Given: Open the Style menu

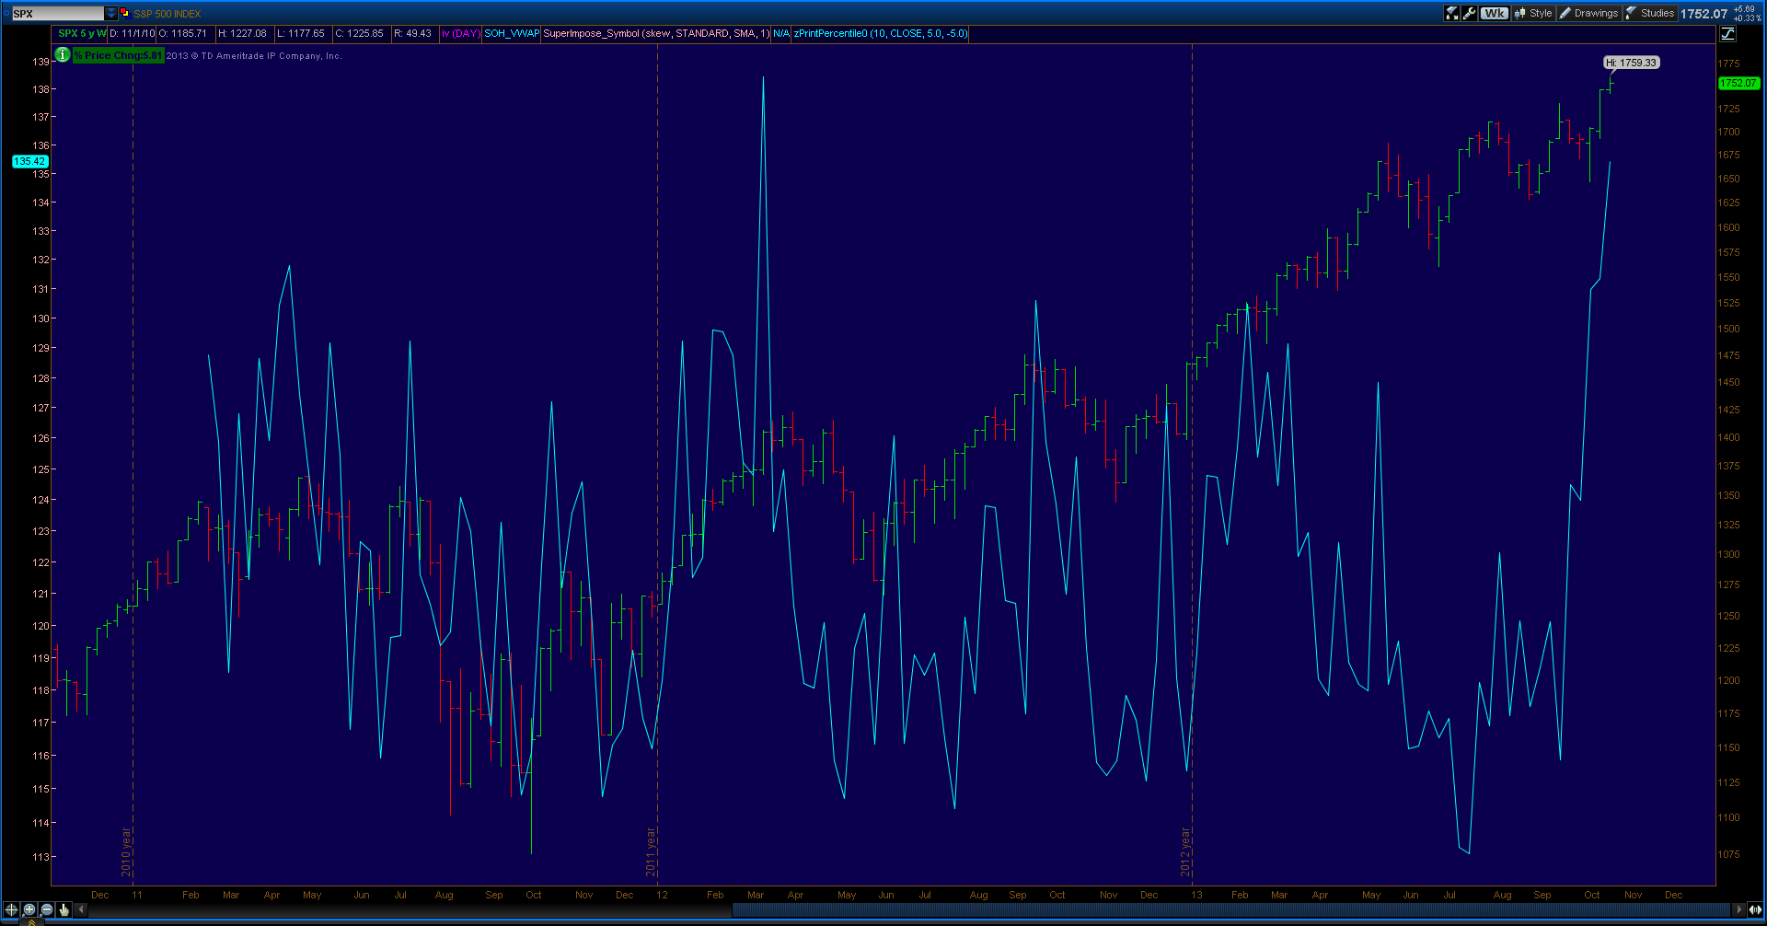Looking at the screenshot, I should pyautogui.click(x=1535, y=13).
